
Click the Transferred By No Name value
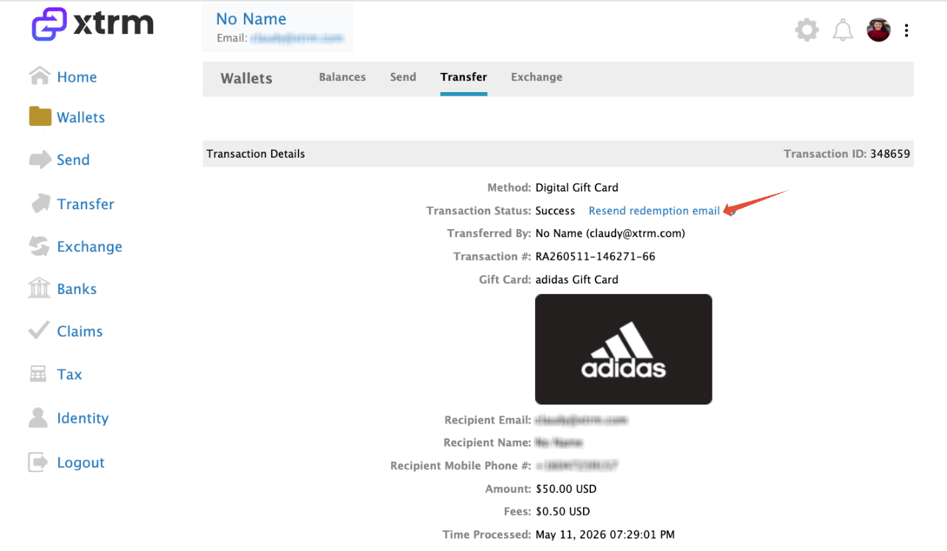pyautogui.click(x=610, y=234)
